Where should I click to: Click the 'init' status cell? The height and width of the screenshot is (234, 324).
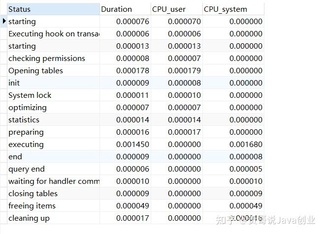pos(14,83)
